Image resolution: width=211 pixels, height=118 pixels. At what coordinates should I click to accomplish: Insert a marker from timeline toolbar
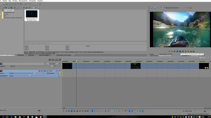123,111
